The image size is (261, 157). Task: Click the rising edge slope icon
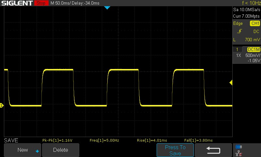(239, 31)
